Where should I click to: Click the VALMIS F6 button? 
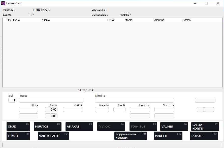point(174,127)
